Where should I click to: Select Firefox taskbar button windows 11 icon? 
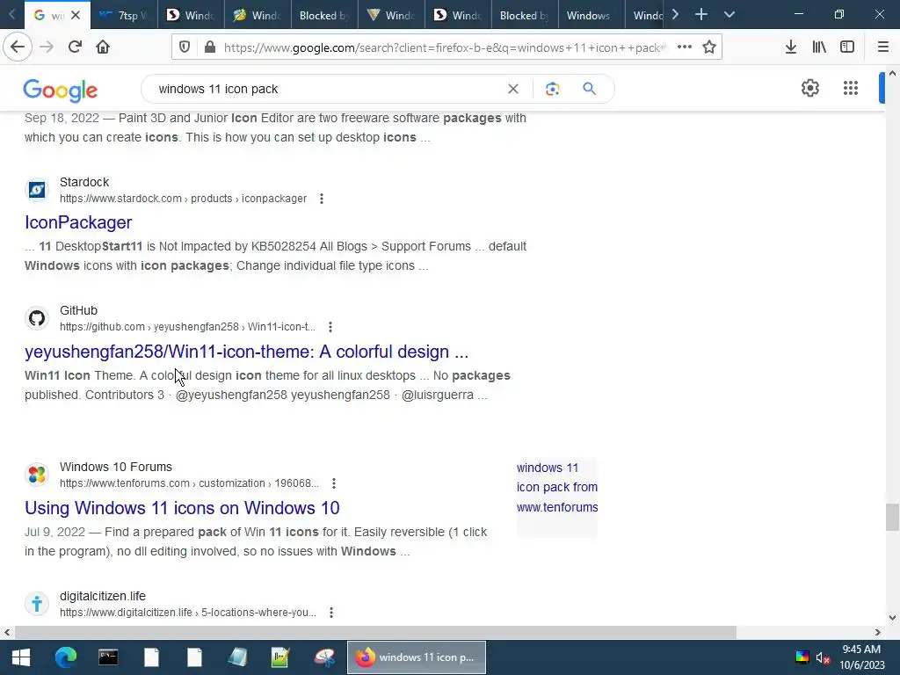tap(417, 657)
